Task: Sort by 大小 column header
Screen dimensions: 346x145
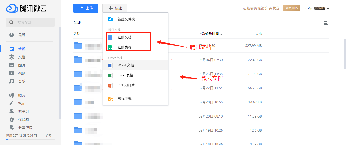Action: 258,34
